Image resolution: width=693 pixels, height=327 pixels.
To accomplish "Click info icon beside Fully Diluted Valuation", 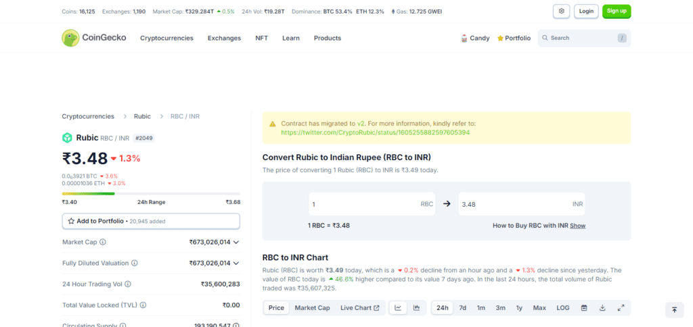I will (135, 263).
